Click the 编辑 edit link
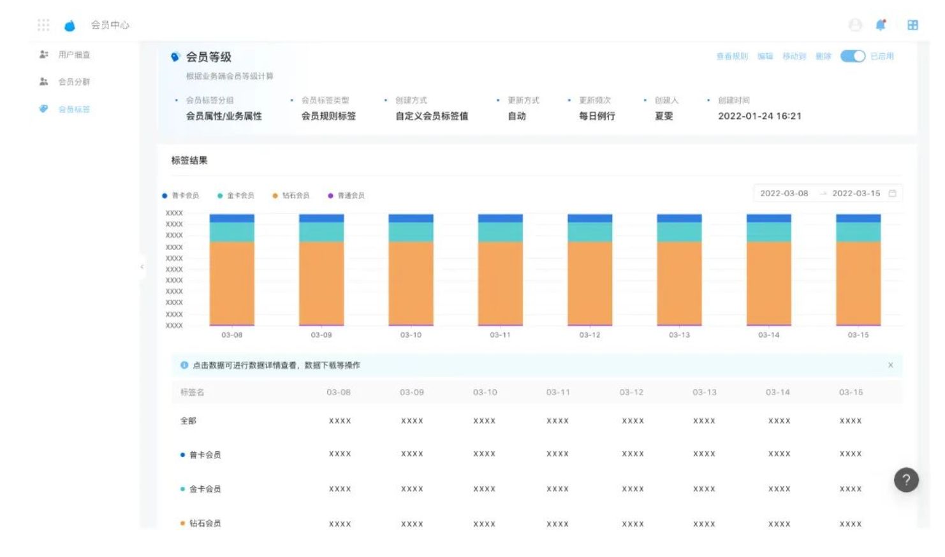 pos(765,56)
